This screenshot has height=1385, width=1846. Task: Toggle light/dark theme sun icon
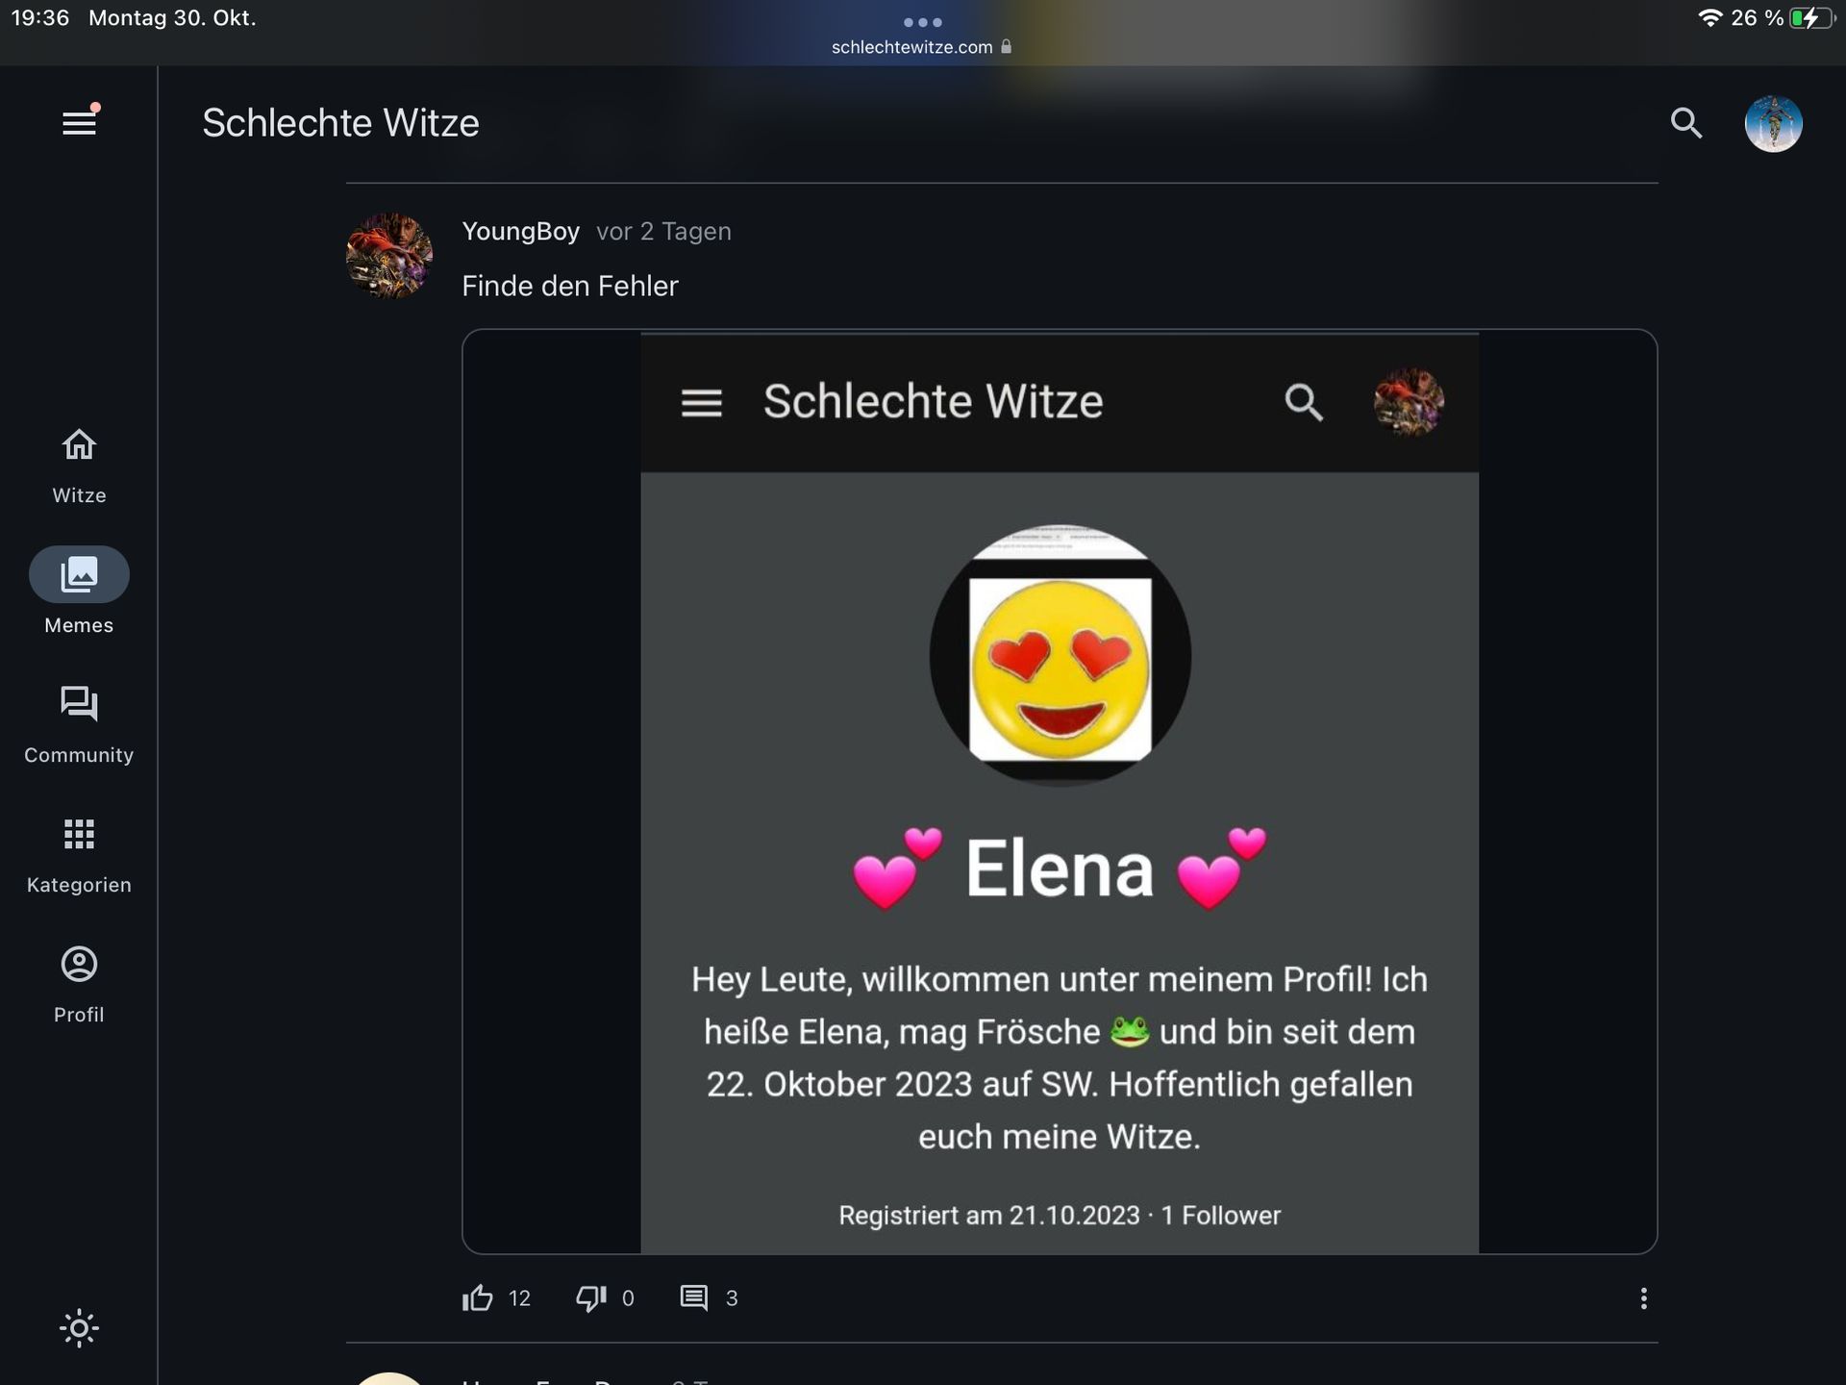(79, 1328)
